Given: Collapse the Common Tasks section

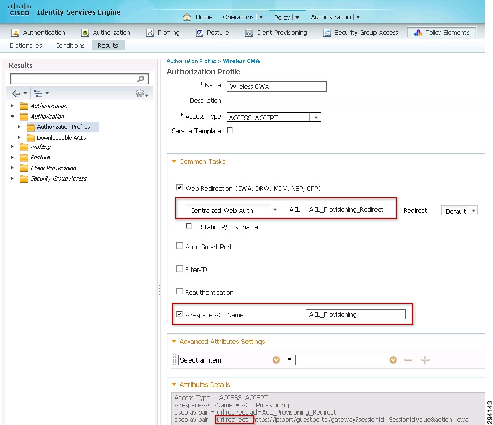Looking at the screenshot, I should coord(174,161).
